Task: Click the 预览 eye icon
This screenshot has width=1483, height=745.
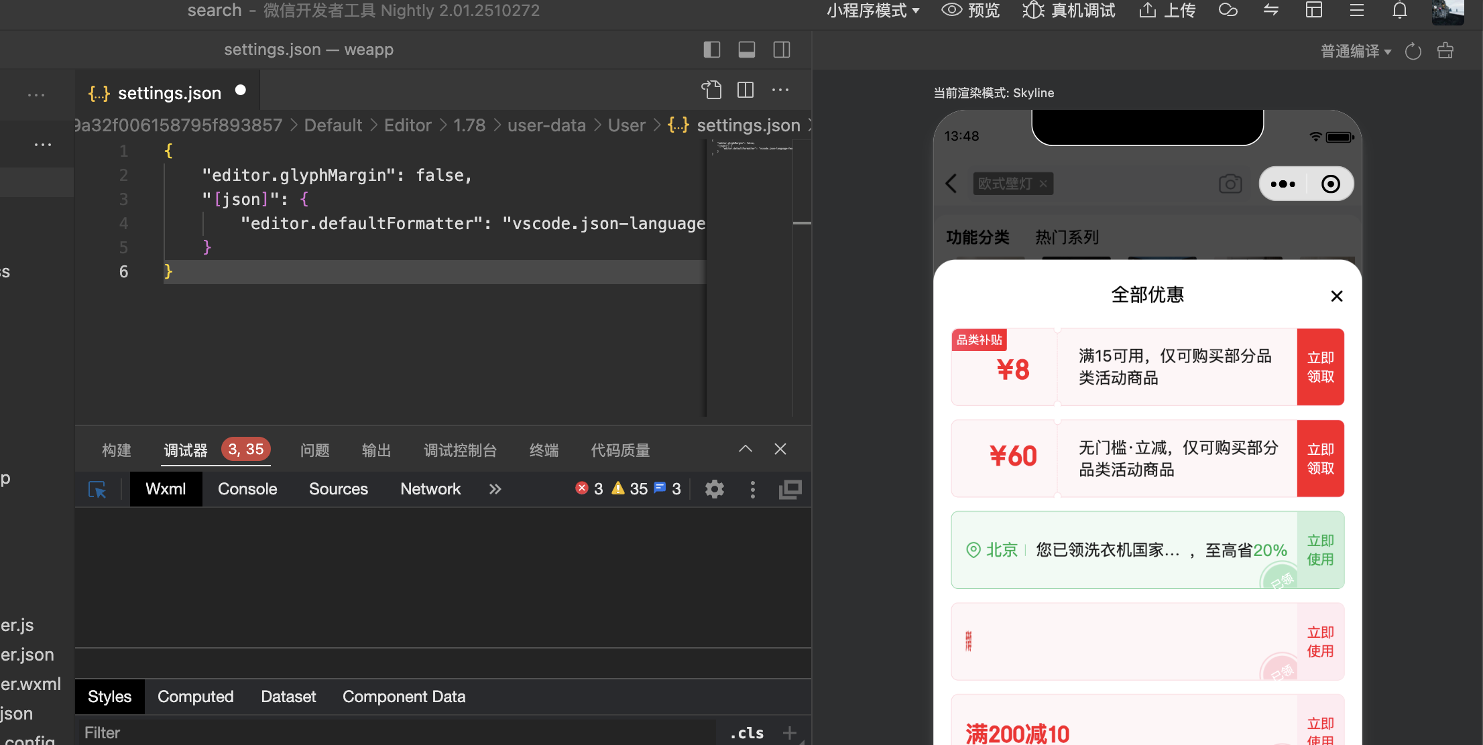Action: coord(951,10)
